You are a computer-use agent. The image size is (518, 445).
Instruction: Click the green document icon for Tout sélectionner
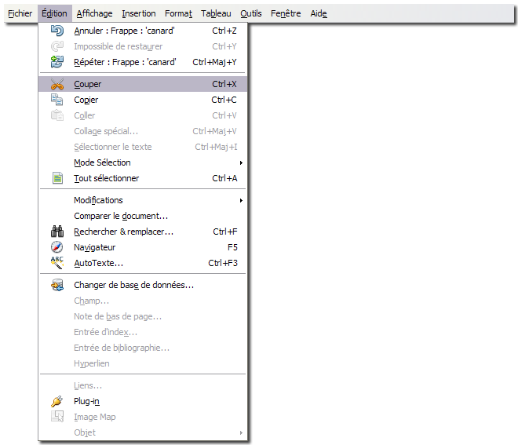coord(57,178)
